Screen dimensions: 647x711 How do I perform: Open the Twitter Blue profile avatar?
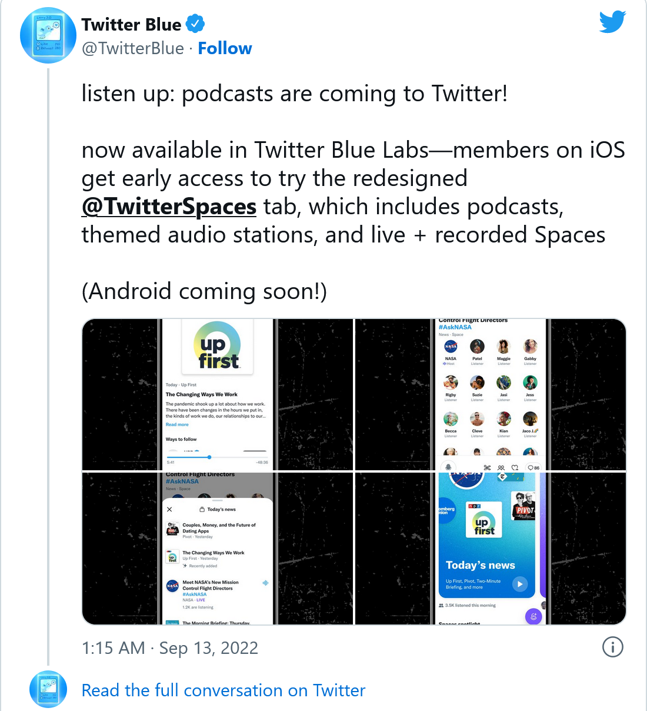pyautogui.click(x=48, y=35)
